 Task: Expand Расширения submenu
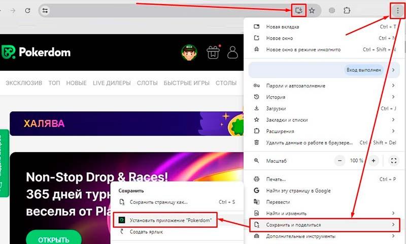[x=324, y=131]
